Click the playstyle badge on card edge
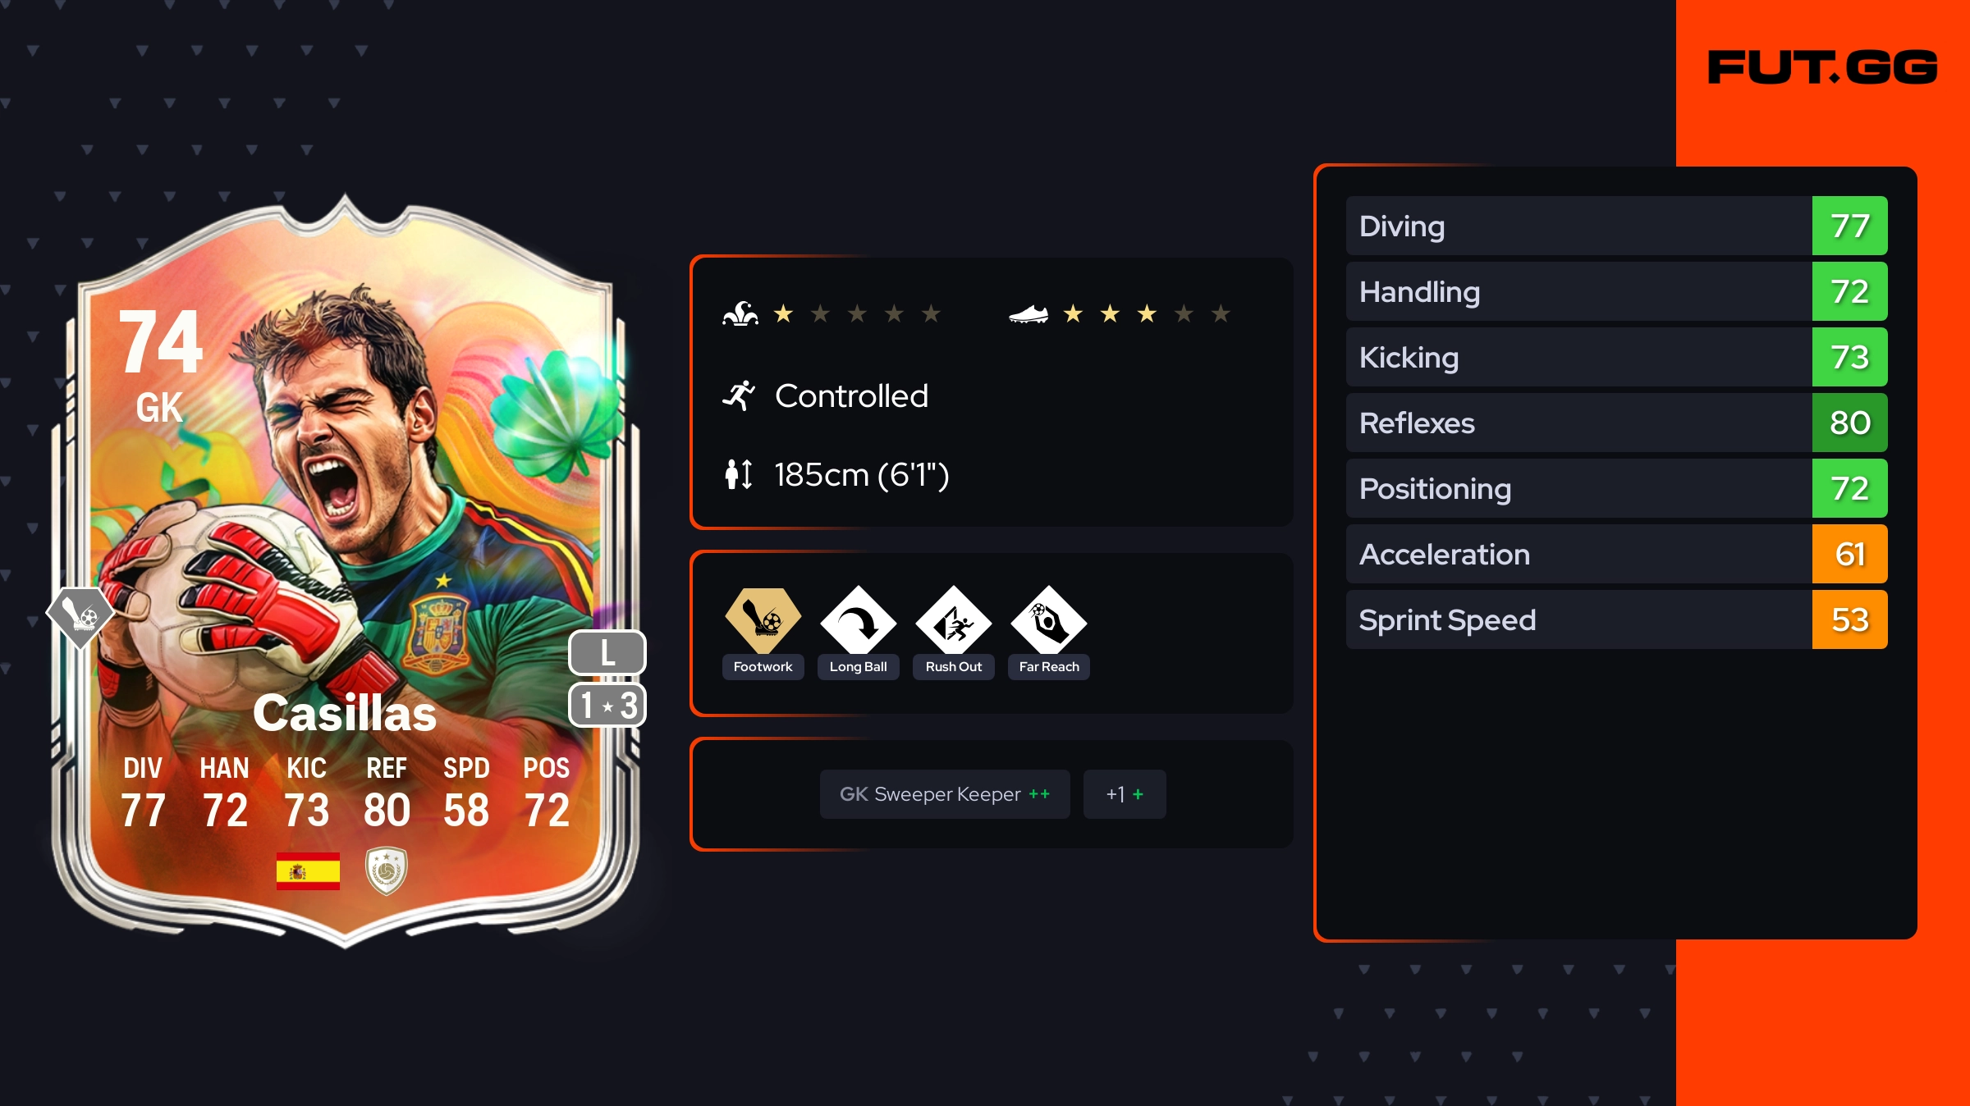 point(80,617)
